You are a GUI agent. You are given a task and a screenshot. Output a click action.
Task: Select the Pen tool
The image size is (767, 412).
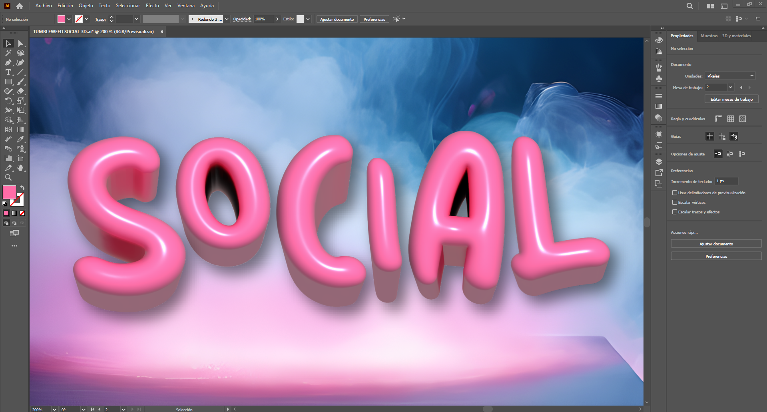8,62
